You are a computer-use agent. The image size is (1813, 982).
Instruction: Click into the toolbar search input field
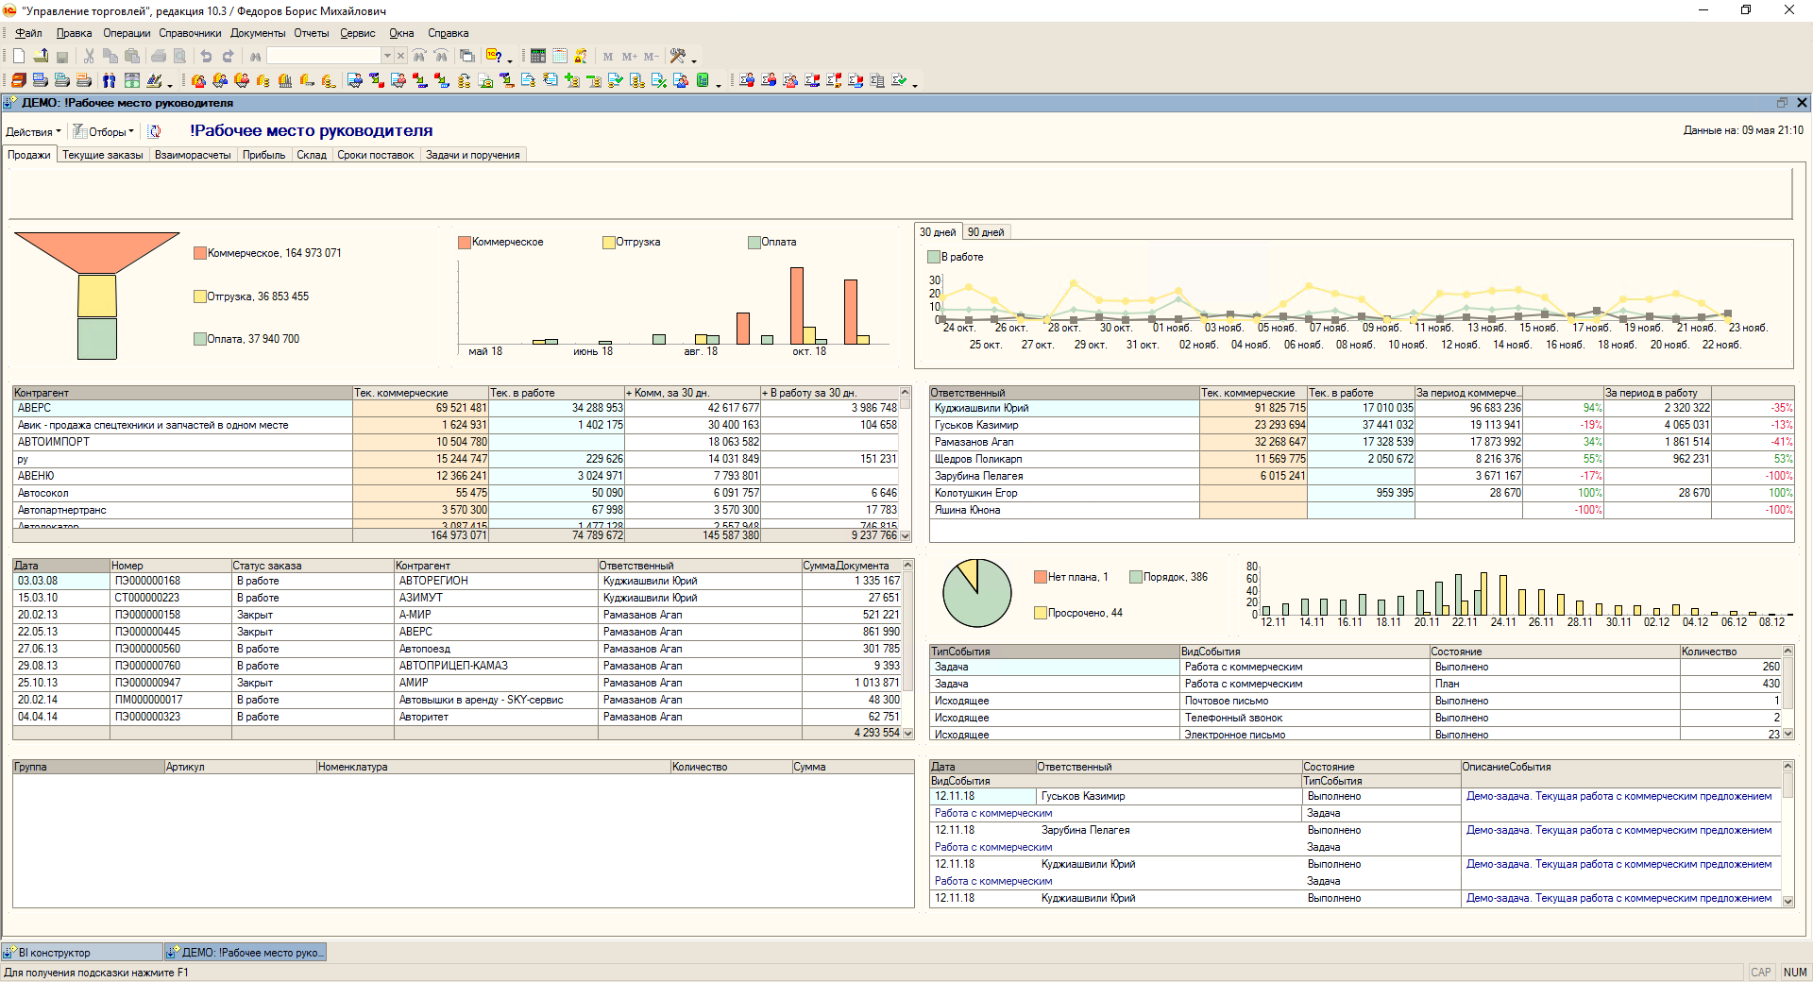coord(323,57)
